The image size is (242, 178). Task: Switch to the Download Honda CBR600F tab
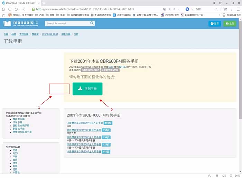19,3
